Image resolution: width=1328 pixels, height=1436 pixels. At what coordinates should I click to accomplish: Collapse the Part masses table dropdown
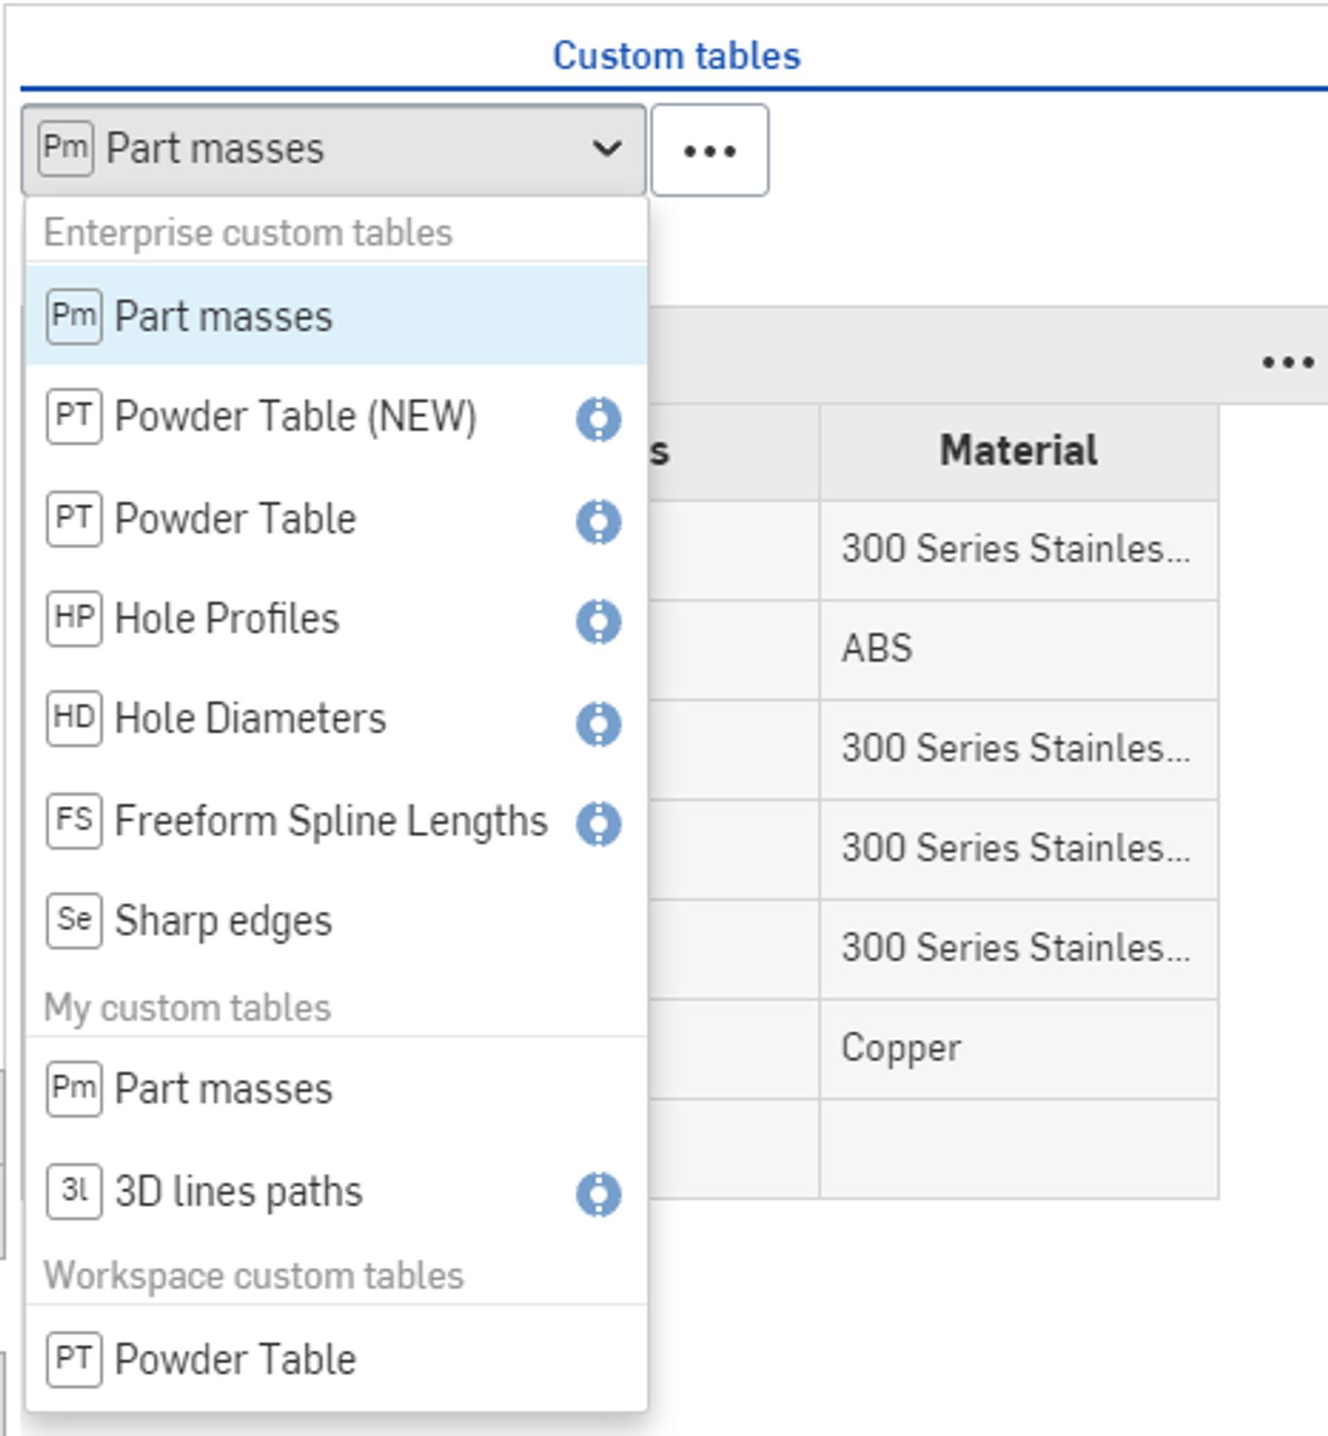click(x=332, y=150)
